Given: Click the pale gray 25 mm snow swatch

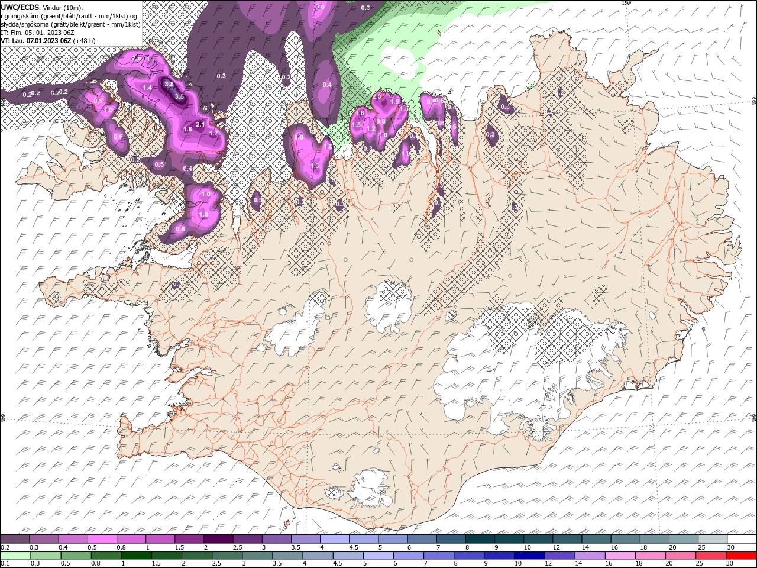Looking at the screenshot, I should point(713,539).
